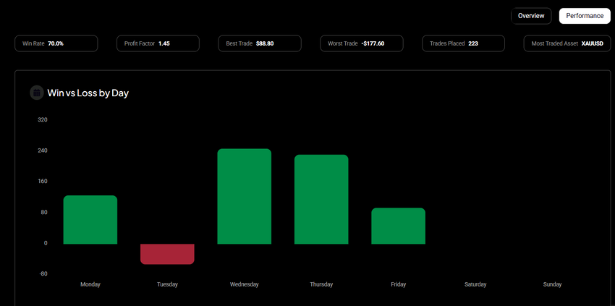Click the calendar icon beside the chart title
615x306 pixels.
tap(36, 93)
